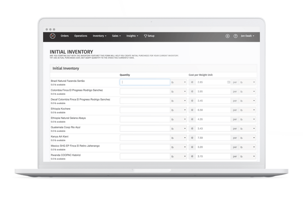Click the @ icon on the Kenya AA Kieni row
Image resolution: width=303 pixels, height=198 pixels.
coord(192,138)
